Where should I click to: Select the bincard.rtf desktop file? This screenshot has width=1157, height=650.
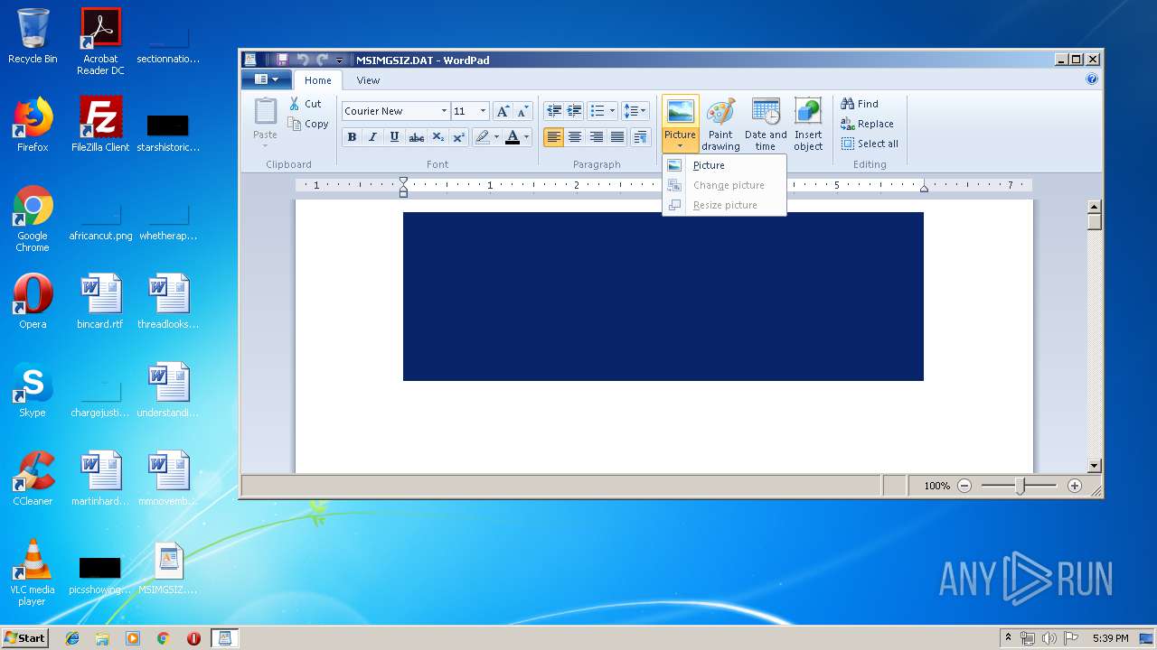click(x=100, y=302)
